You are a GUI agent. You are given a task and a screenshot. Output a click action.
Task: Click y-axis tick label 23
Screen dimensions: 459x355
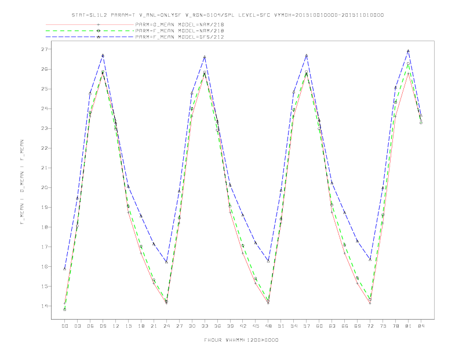tap(44, 129)
